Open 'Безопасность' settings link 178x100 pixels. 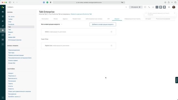point(13,78)
